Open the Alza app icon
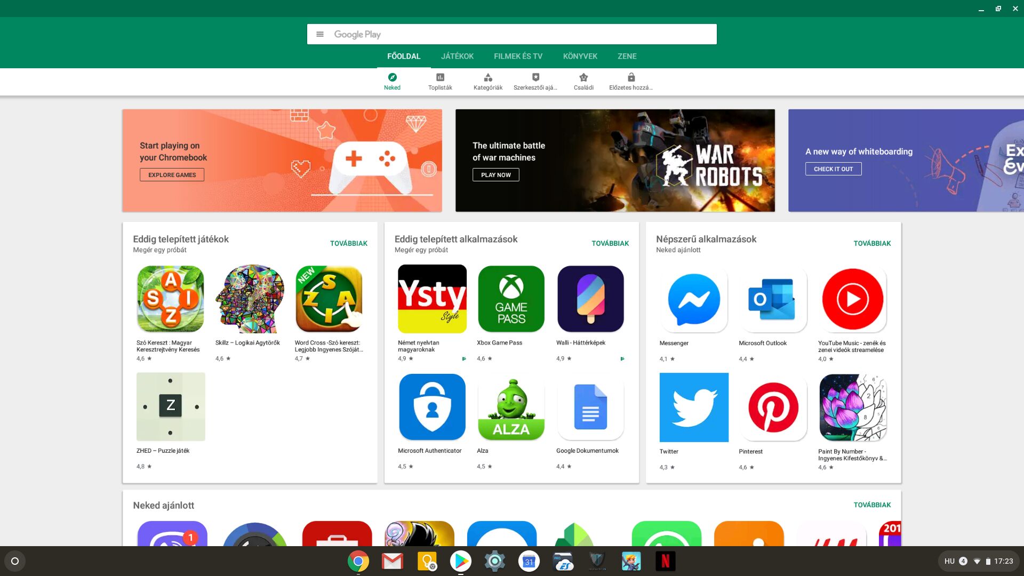Viewport: 1024px width, 576px height. (x=511, y=407)
